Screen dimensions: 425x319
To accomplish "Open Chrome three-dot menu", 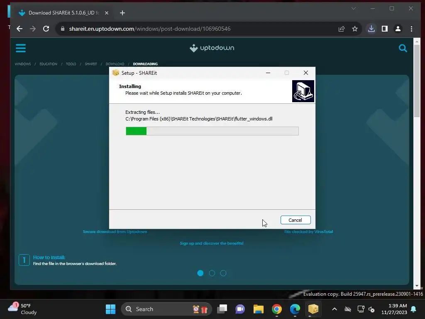I will (x=411, y=29).
